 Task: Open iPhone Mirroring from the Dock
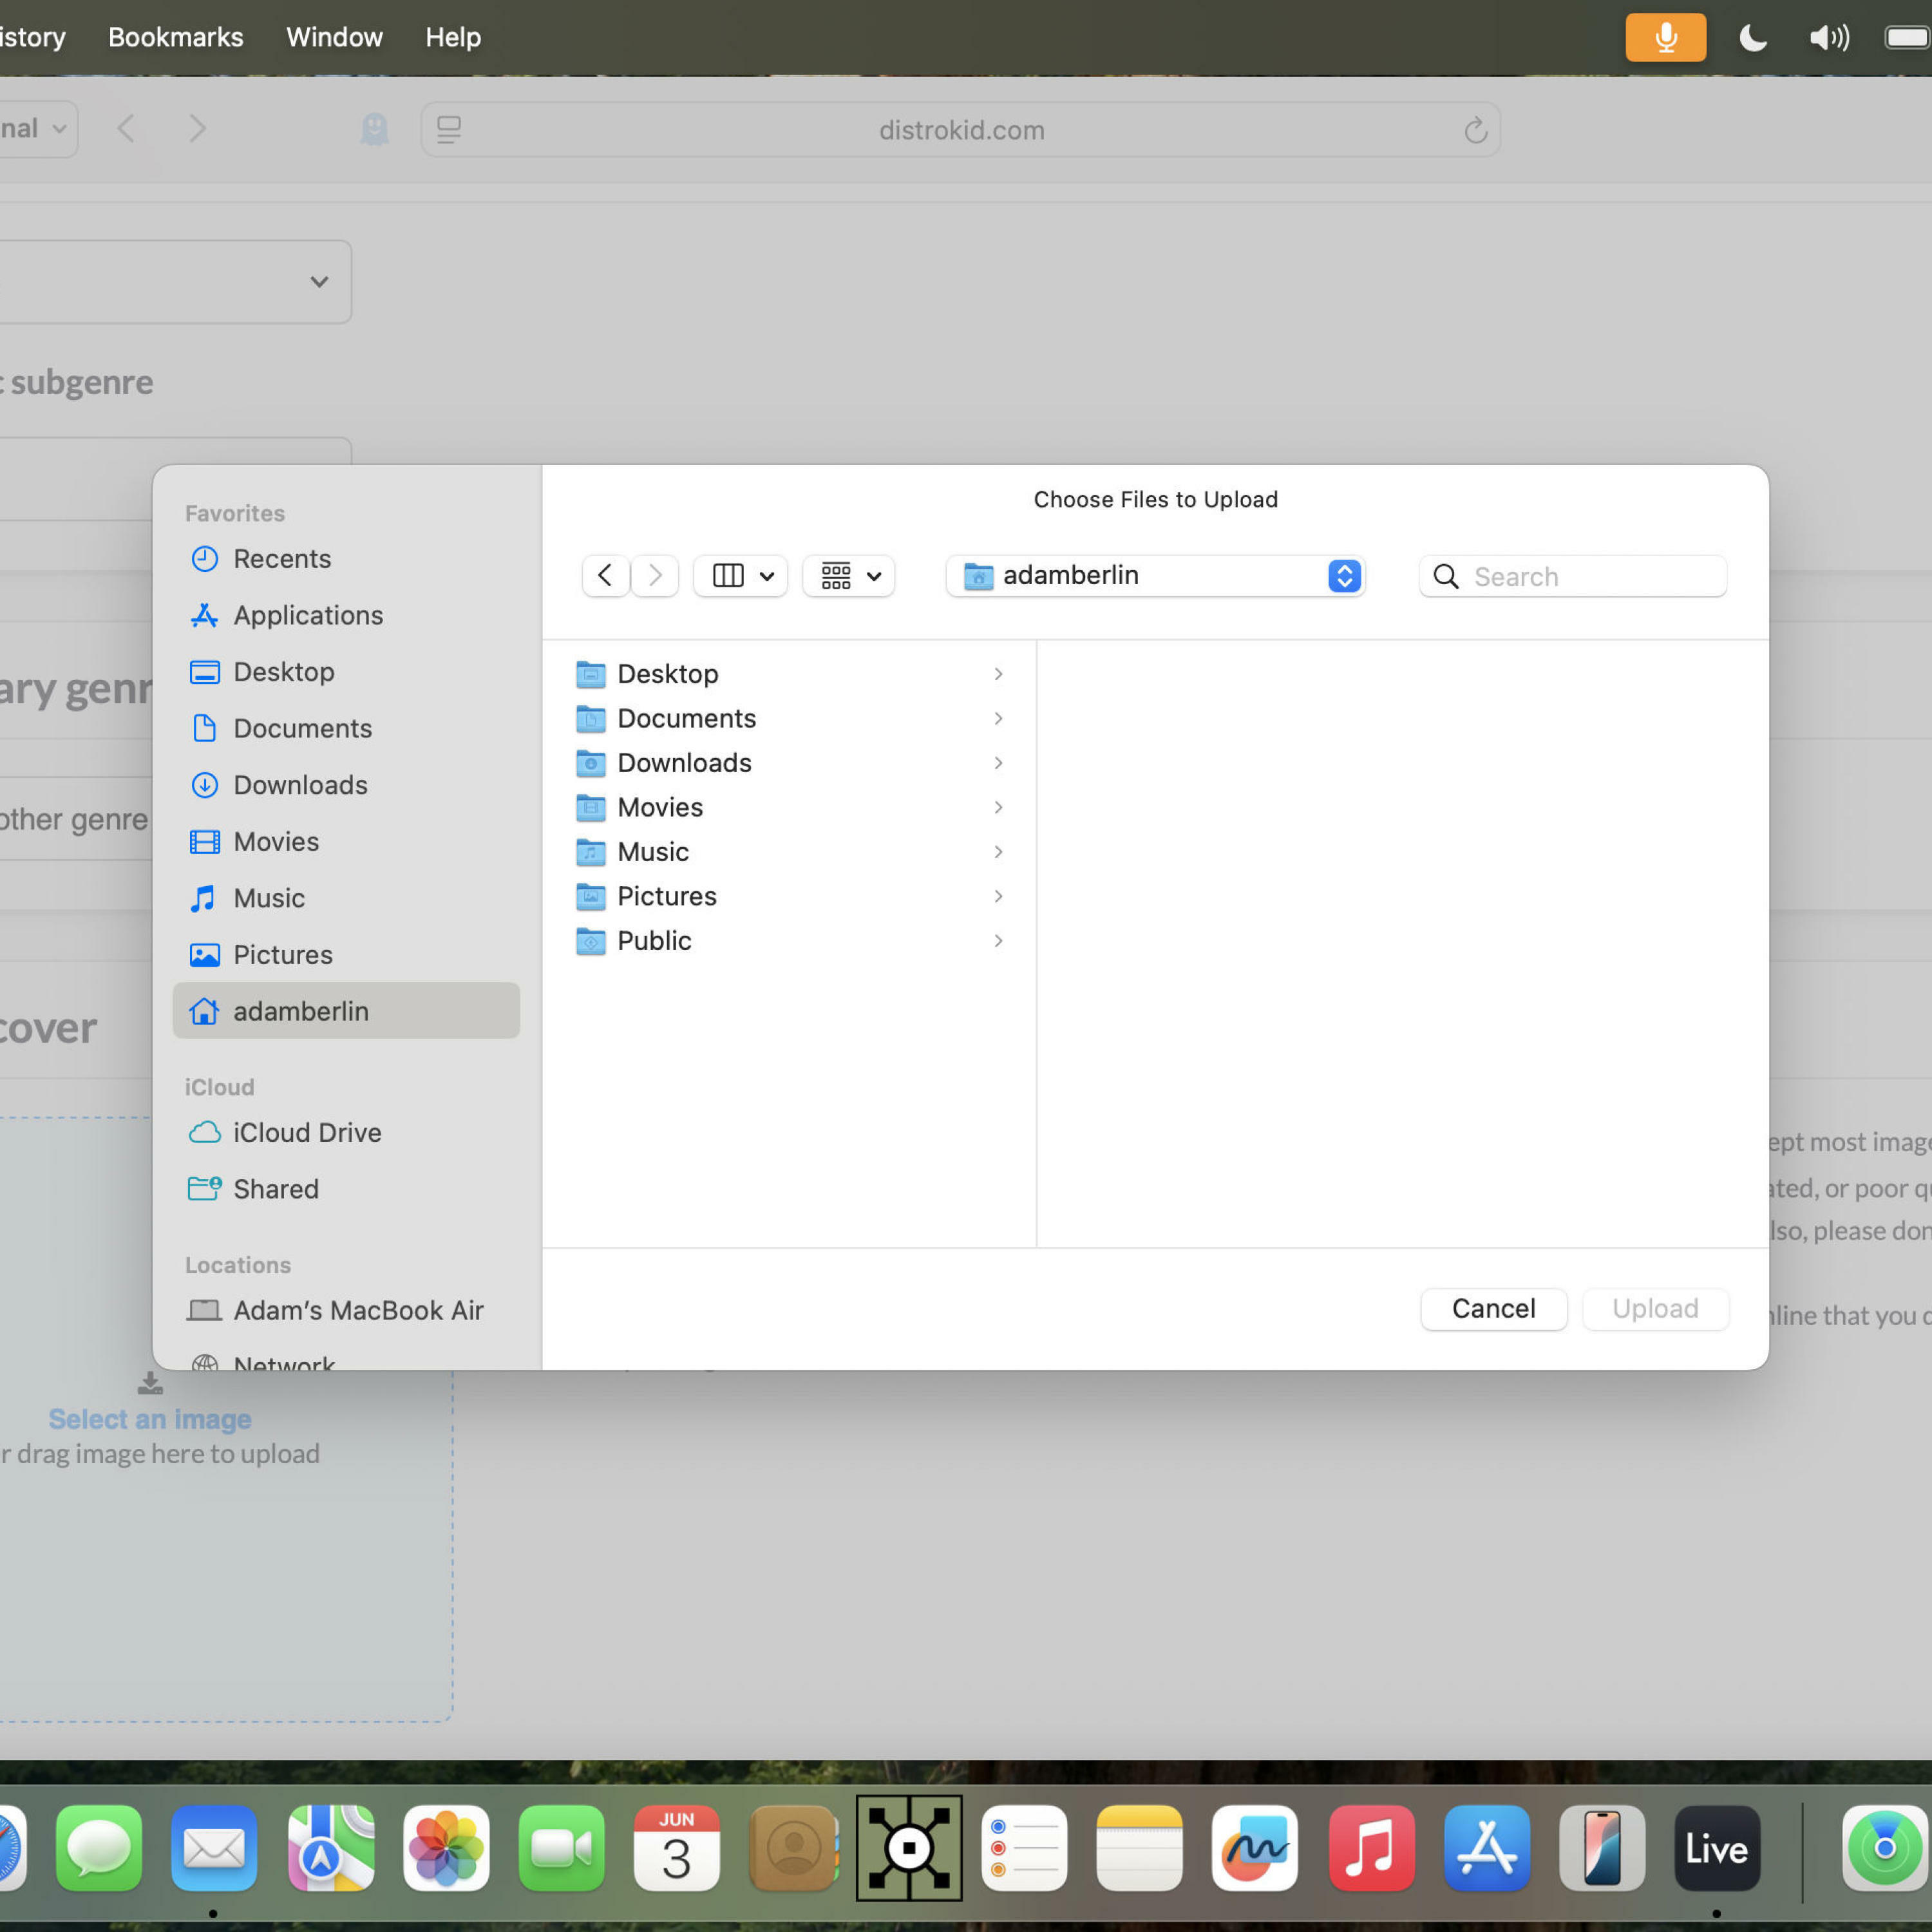1601,1848
